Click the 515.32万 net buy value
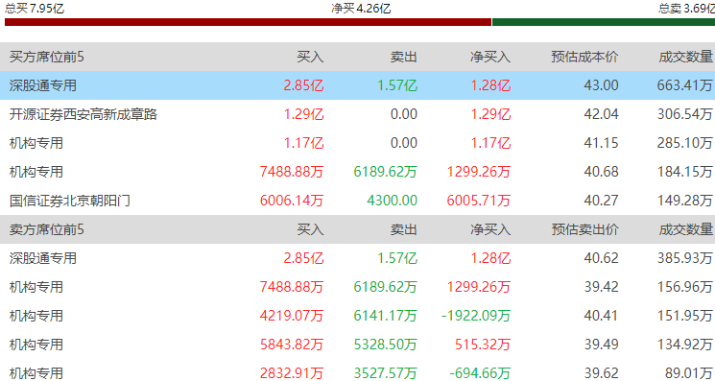The width and height of the screenshot is (715, 381). (483, 345)
